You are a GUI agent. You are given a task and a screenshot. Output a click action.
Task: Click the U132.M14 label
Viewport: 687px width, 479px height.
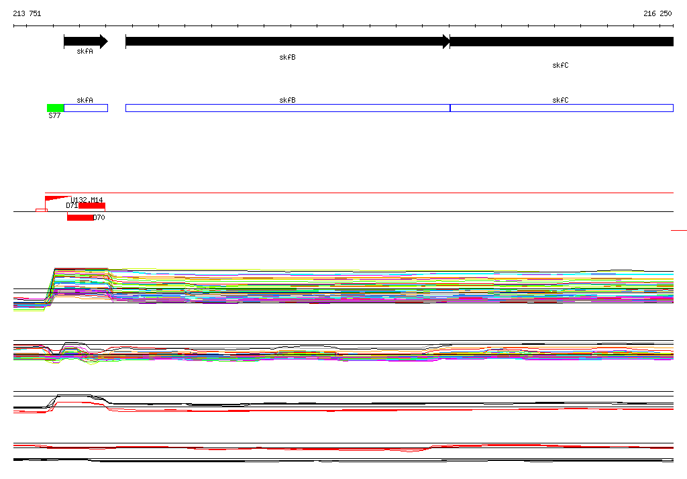(x=87, y=200)
